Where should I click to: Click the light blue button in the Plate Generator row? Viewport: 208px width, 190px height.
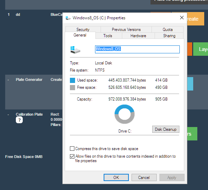point(190,84)
